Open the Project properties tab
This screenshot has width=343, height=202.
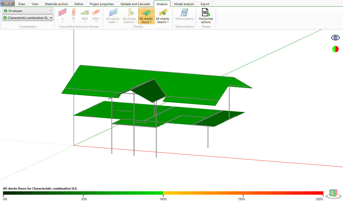coord(102,4)
